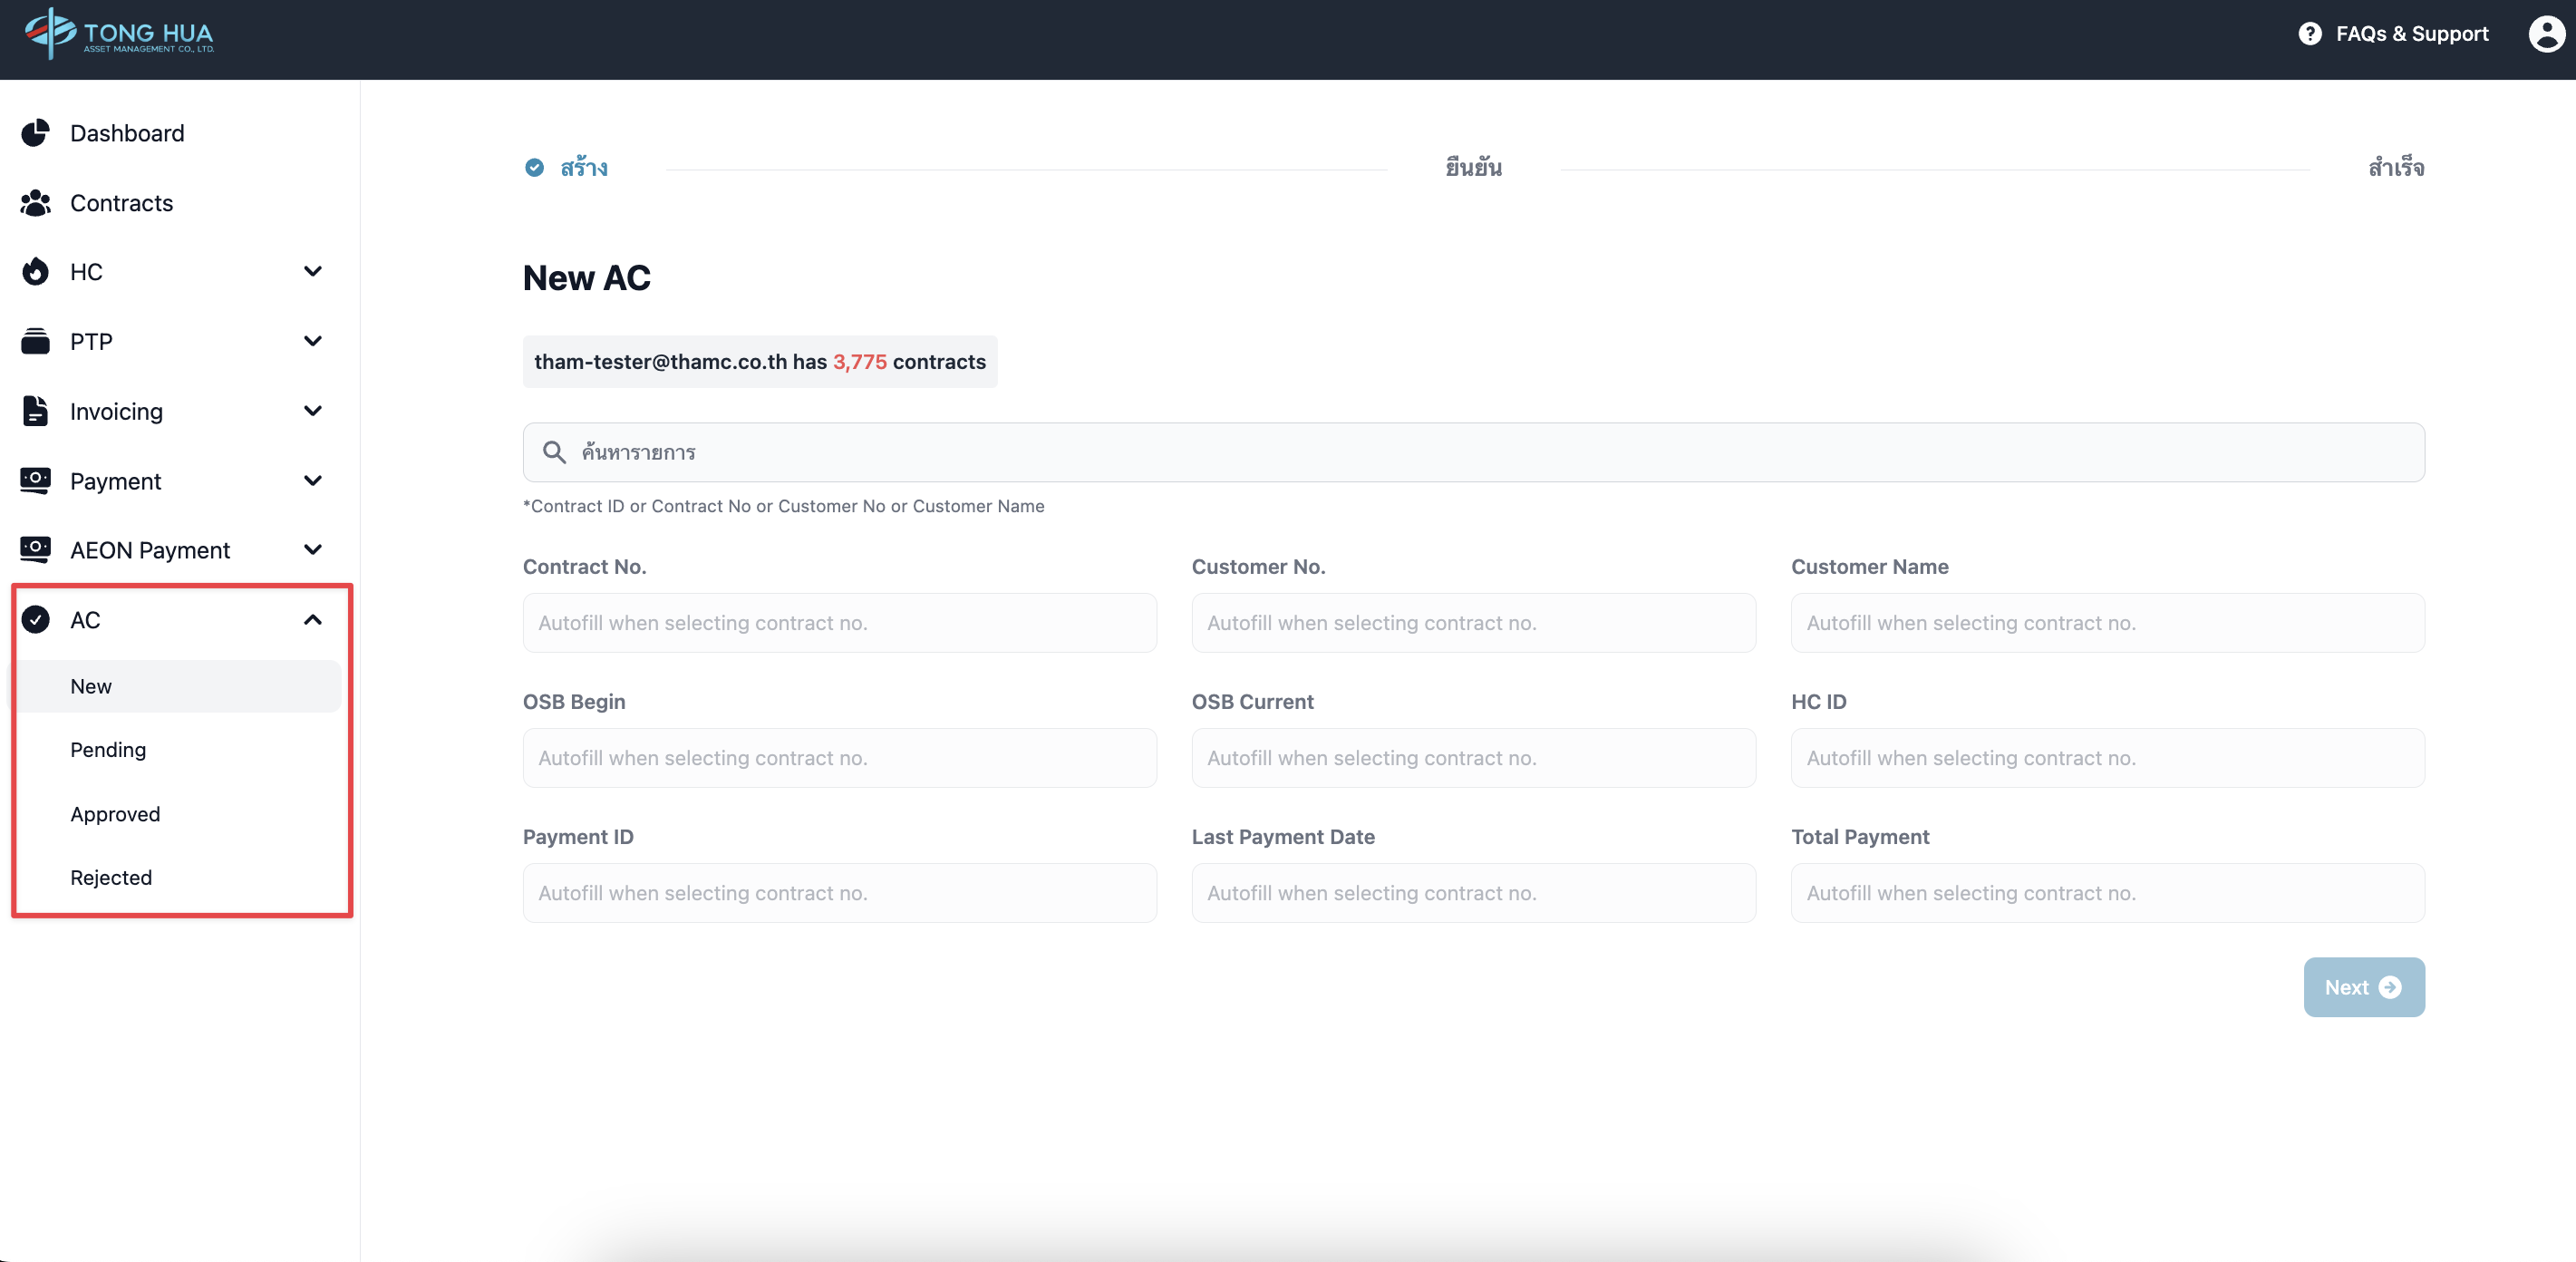Click the ค้นหารายการ search field
The image size is (2576, 1262).
point(1473,452)
